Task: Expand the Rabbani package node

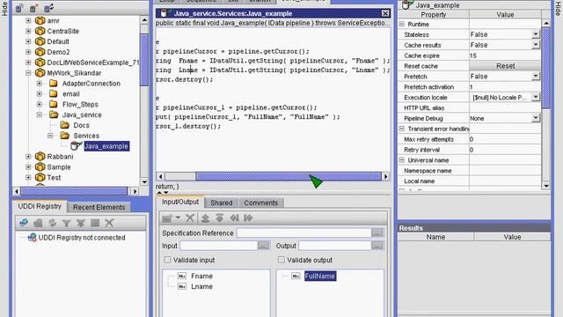Action: click(x=28, y=157)
